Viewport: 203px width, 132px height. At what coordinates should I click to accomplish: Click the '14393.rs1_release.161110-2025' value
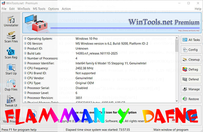96,53
